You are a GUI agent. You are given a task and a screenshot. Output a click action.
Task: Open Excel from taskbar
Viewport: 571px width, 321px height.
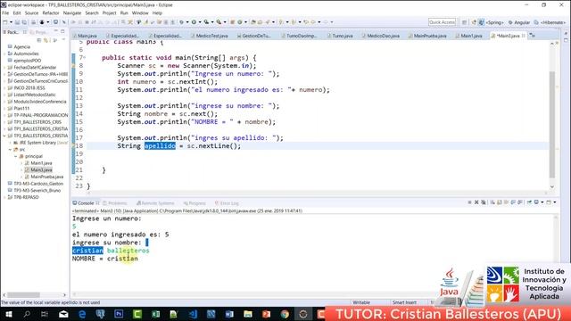point(155,314)
